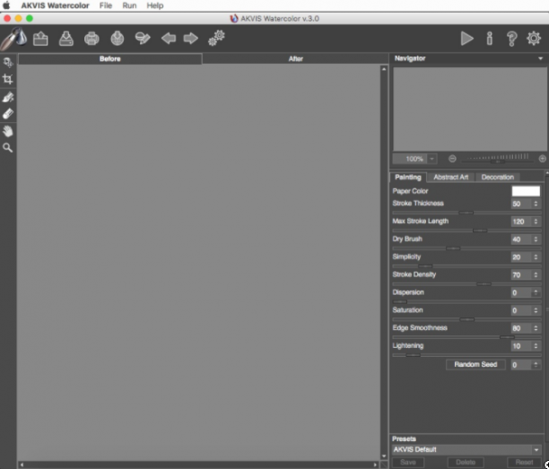Image resolution: width=549 pixels, height=469 pixels.
Task: Open the Abstract Art tab
Action: click(x=450, y=177)
